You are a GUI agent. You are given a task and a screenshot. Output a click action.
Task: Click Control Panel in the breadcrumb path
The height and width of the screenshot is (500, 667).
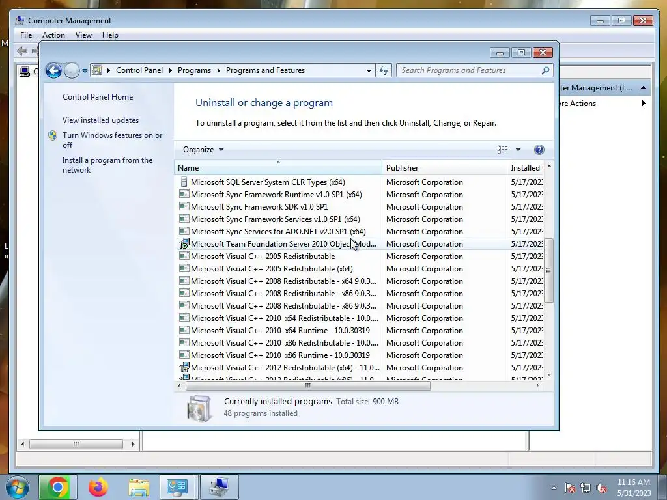pyautogui.click(x=139, y=70)
